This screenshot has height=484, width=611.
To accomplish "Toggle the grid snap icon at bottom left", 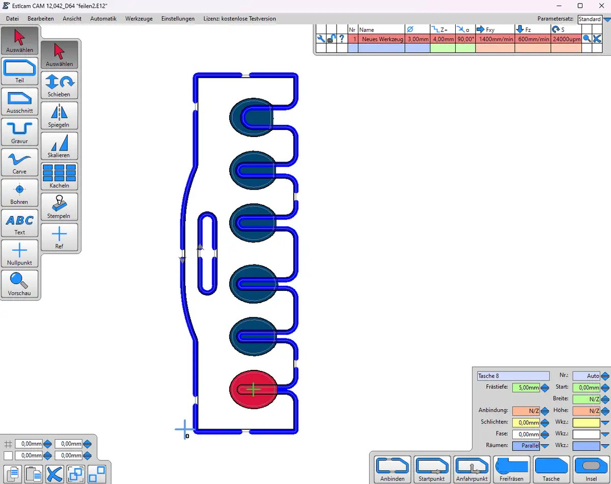I will point(8,444).
